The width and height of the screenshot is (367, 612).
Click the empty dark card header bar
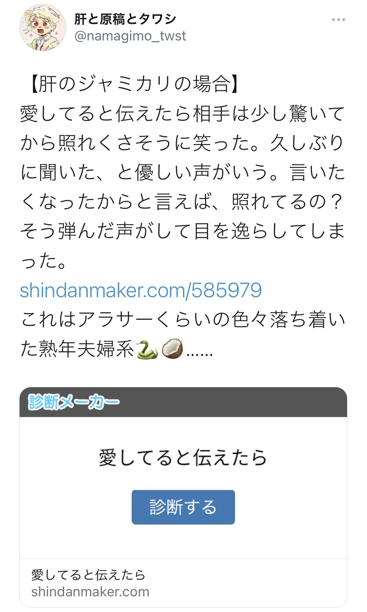click(239, 402)
